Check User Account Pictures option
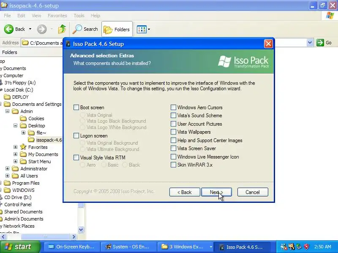Viewport: 338px width, 253px height. (x=173, y=124)
